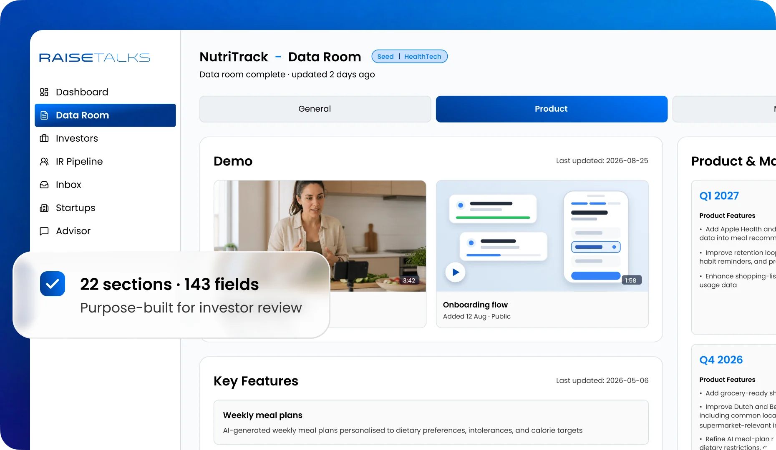
Task: Click '22 sections · 143 fields' text
Action: (169, 284)
